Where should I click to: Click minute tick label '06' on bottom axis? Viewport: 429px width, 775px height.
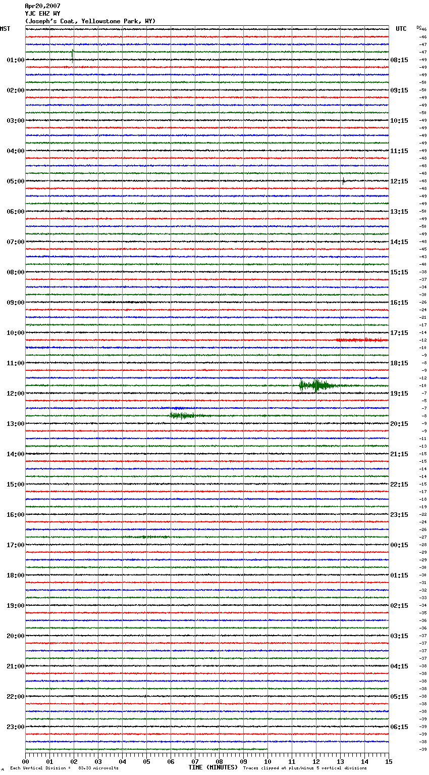coord(171,761)
